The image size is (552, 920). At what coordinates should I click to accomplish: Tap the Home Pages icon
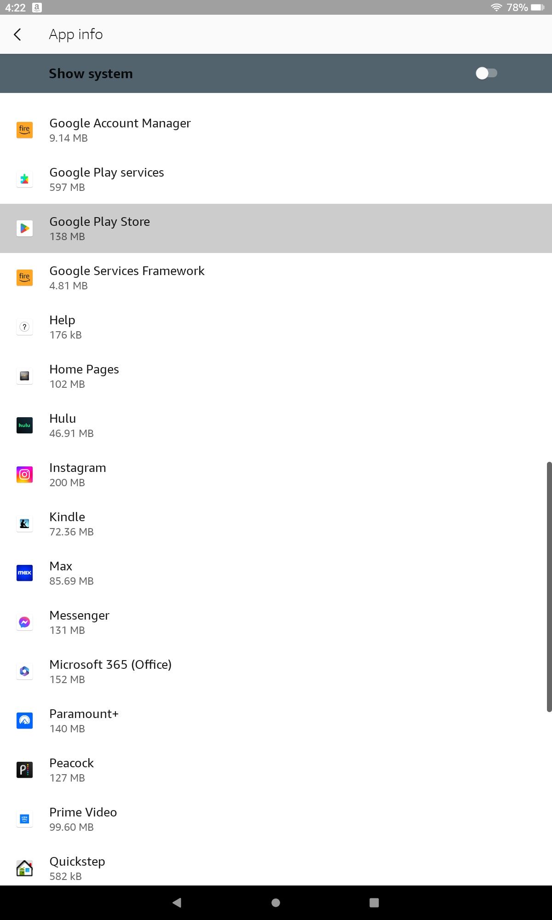coord(24,376)
